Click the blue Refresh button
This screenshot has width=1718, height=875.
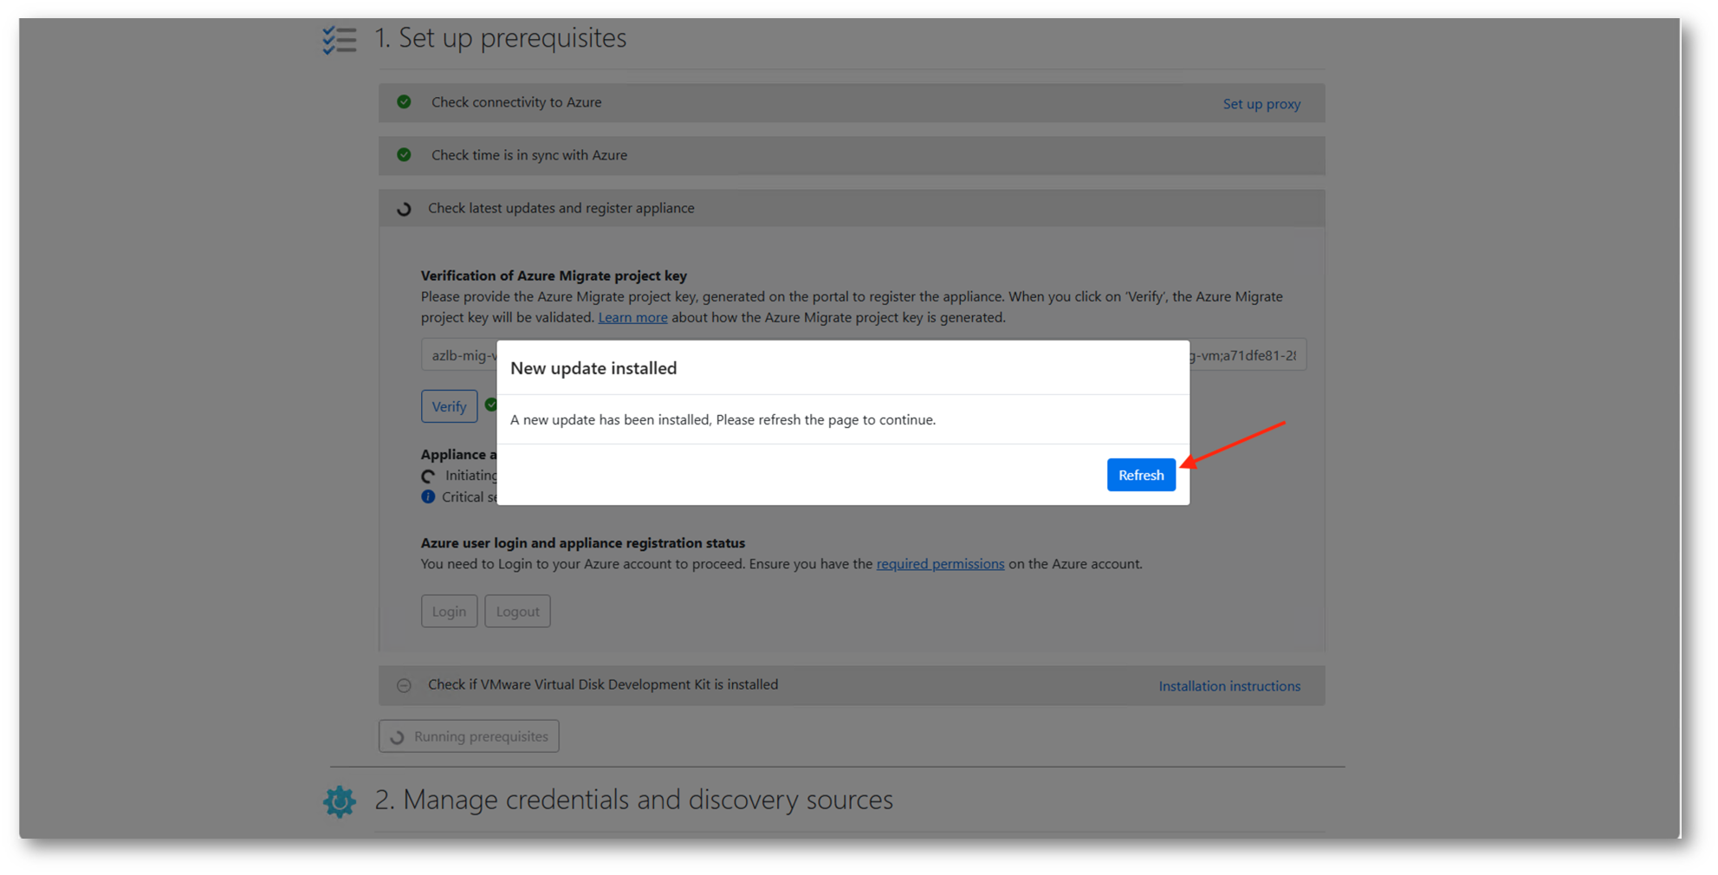tap(1140, 475)
